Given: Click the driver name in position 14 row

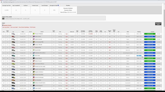Looking at the screenshot, I should tap(40, 69).
